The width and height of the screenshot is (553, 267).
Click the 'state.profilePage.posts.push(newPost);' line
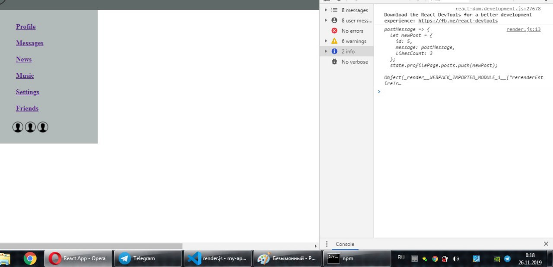[444, 66]
